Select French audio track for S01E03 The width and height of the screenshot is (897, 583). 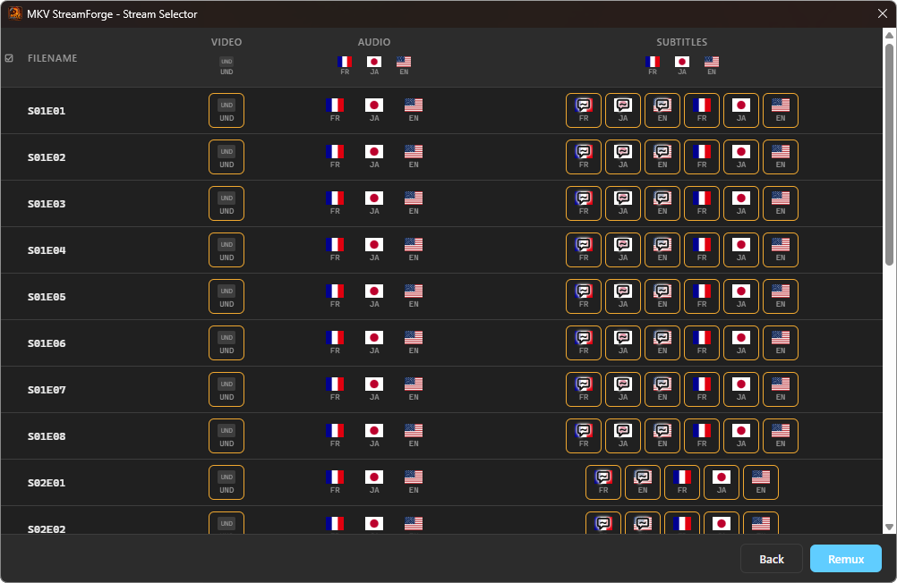coord(335,204)
